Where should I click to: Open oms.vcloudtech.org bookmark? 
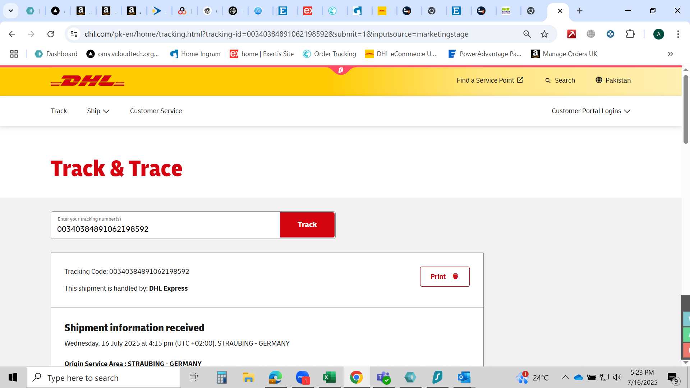[x=123, y=54]
